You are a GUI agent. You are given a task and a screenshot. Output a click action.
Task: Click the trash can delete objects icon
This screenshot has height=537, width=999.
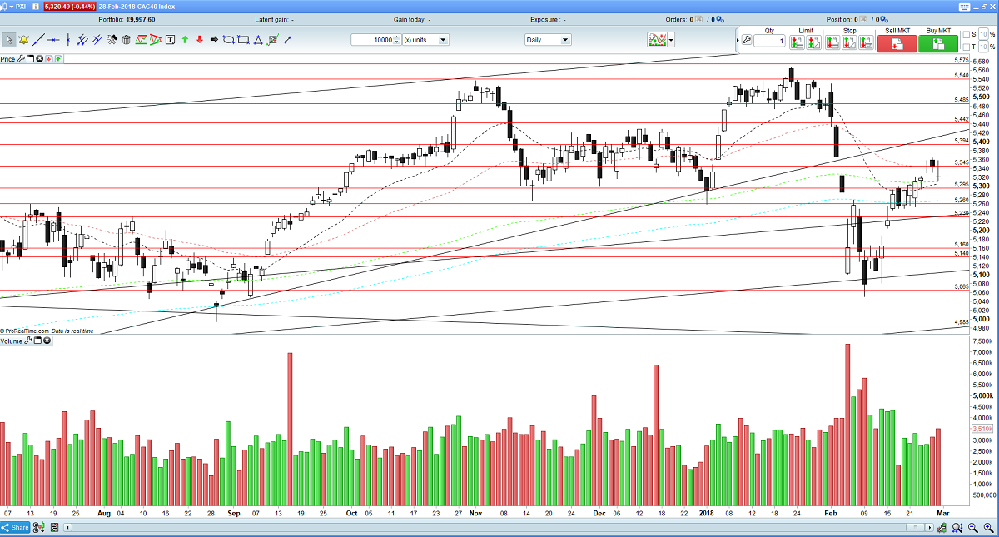coord(127,40)
